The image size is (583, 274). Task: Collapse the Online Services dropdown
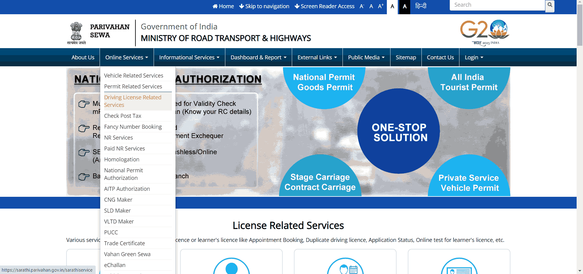127,58
